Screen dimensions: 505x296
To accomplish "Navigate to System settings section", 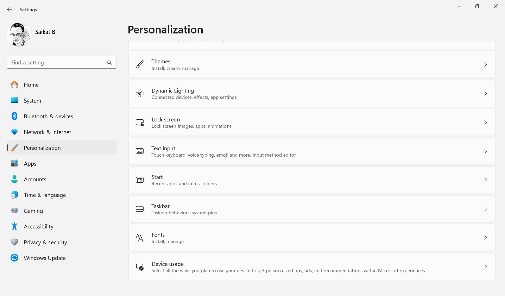I will [33, 101].
